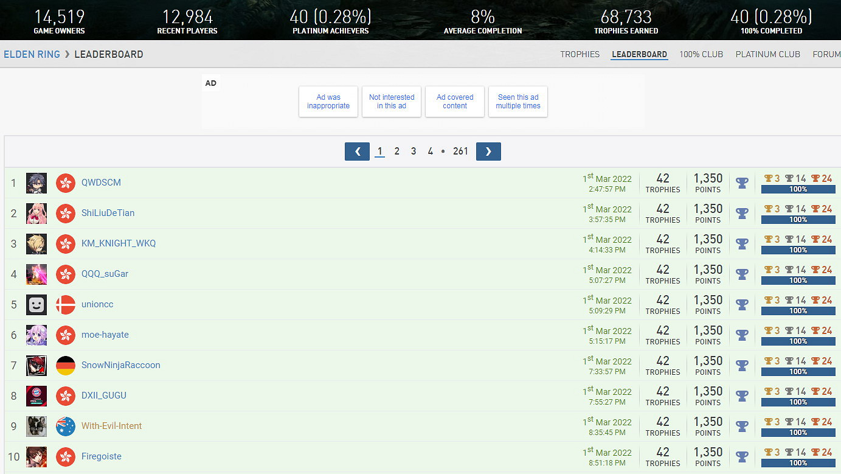Click the platinum trophy icon in unioncc's row
Screen dimensions: 841x474
742,304
